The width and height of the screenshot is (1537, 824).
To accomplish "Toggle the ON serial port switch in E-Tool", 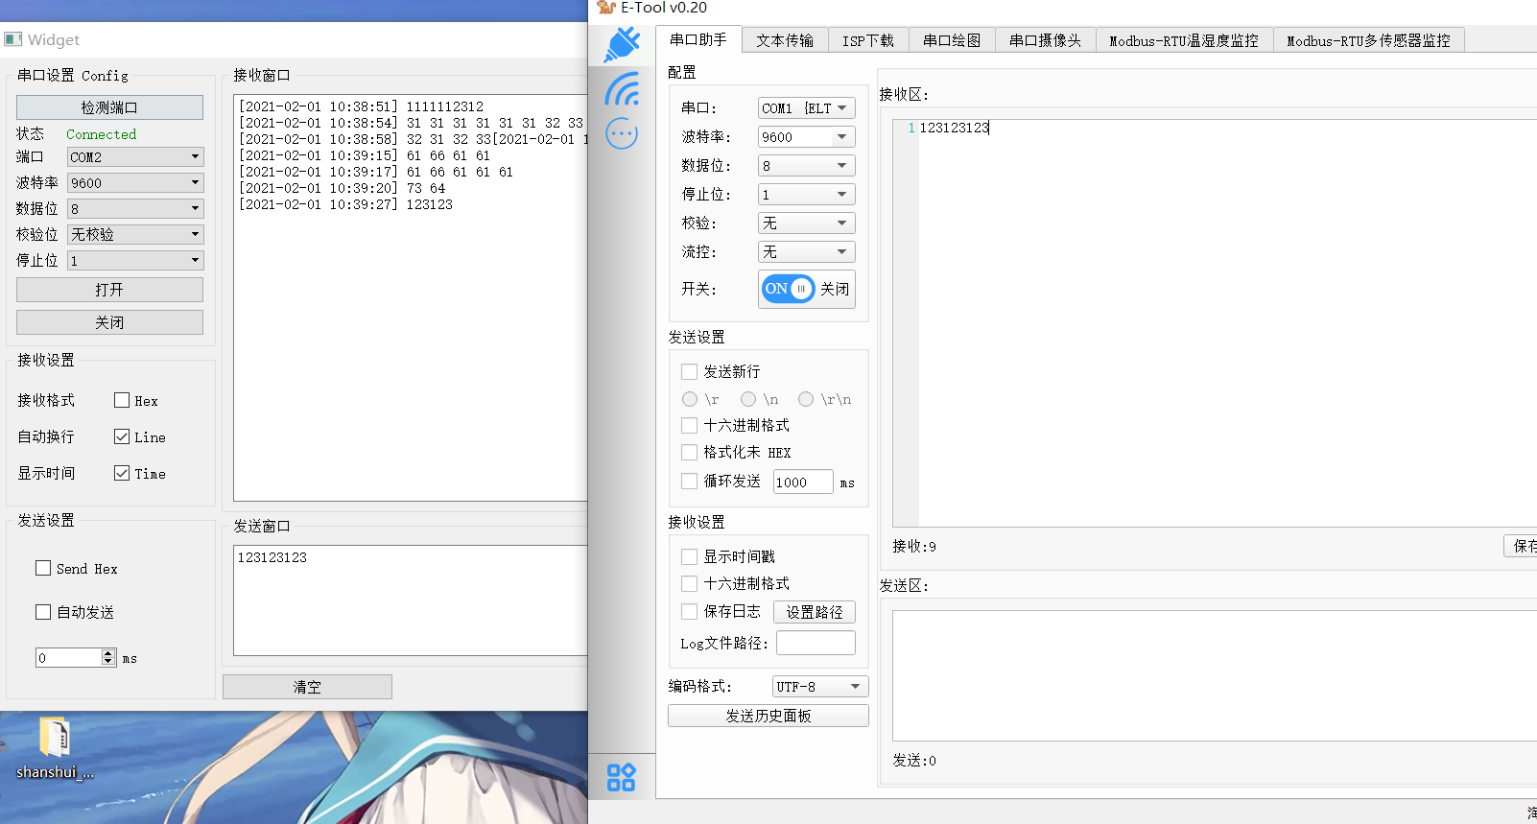I will (x=788, y=289).
